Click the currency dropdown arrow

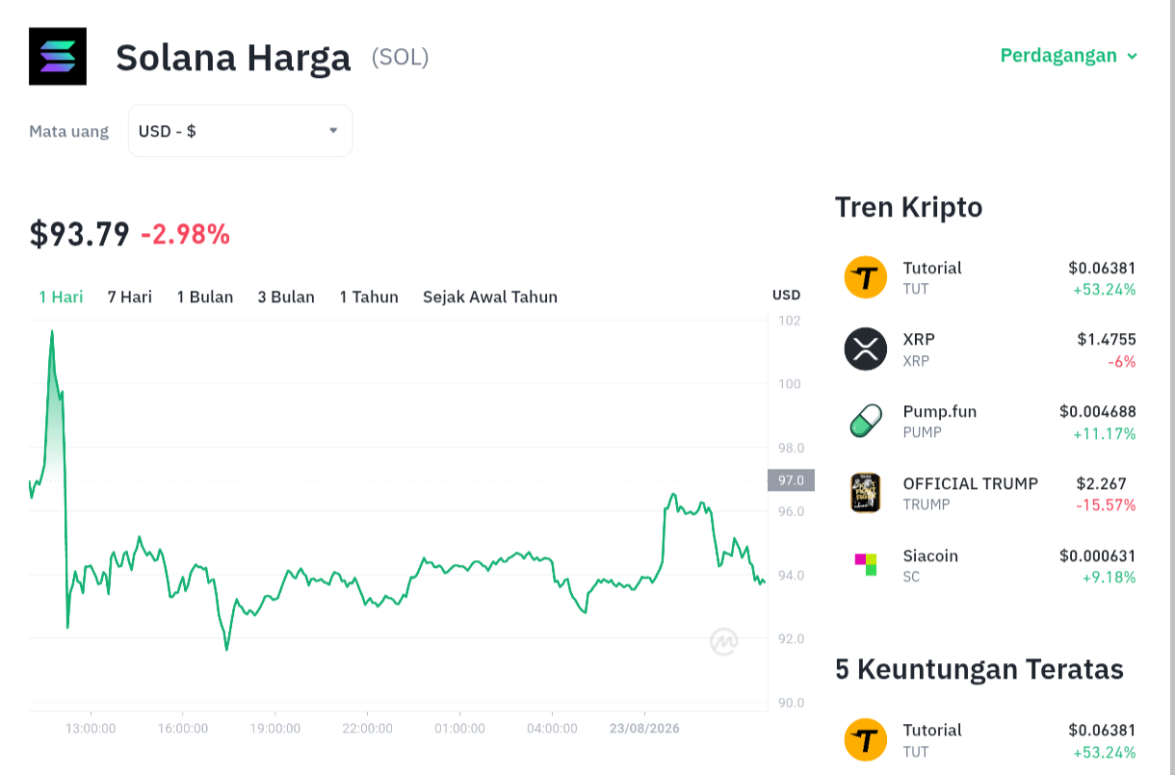[333, 130]
